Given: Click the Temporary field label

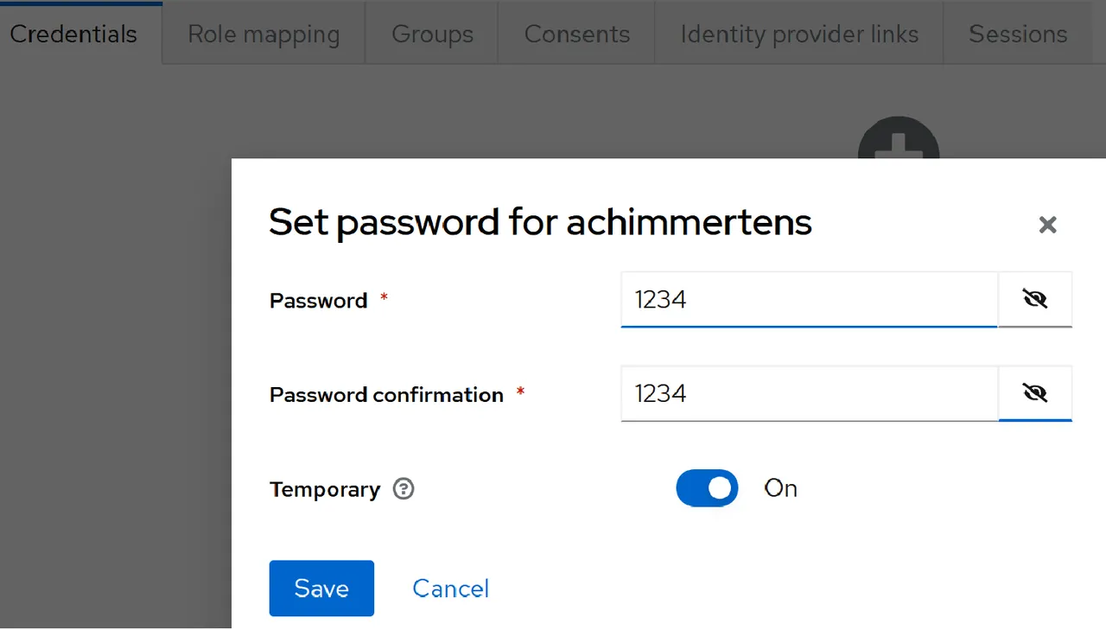Looking at the screenshot, I should [x=325, y=489].
